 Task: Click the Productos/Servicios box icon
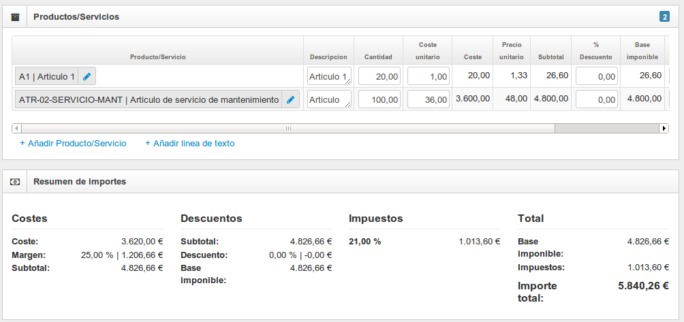click(15, 17)
